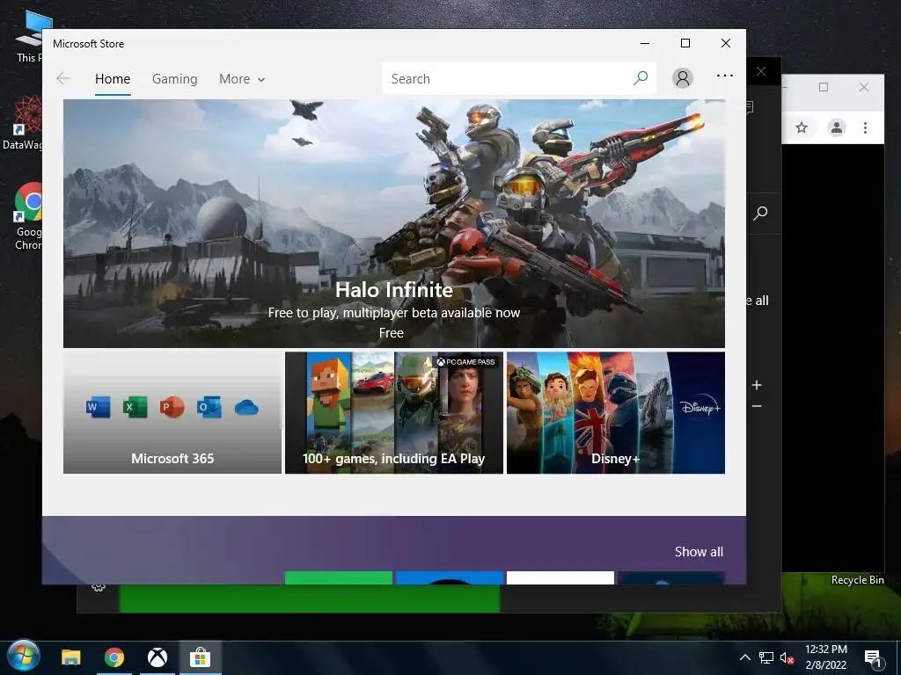This screenshot has width=901, height=675.
Task: Open the notification center icon
Action: pyautogui.click(x=873, y=658)
